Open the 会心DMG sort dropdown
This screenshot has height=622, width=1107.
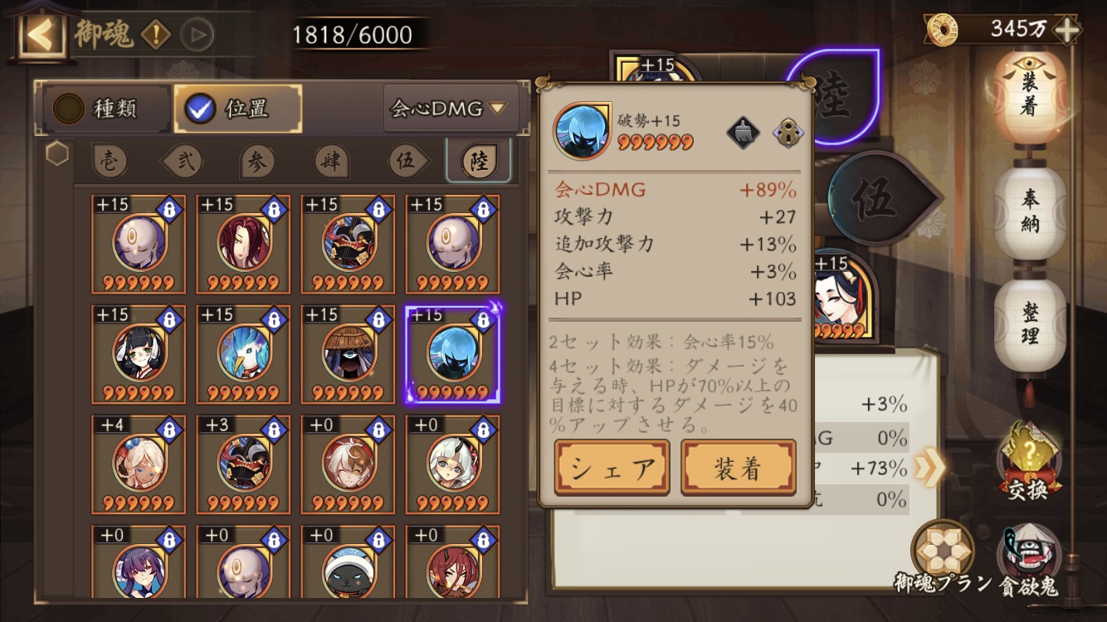[x=451, y=108]
